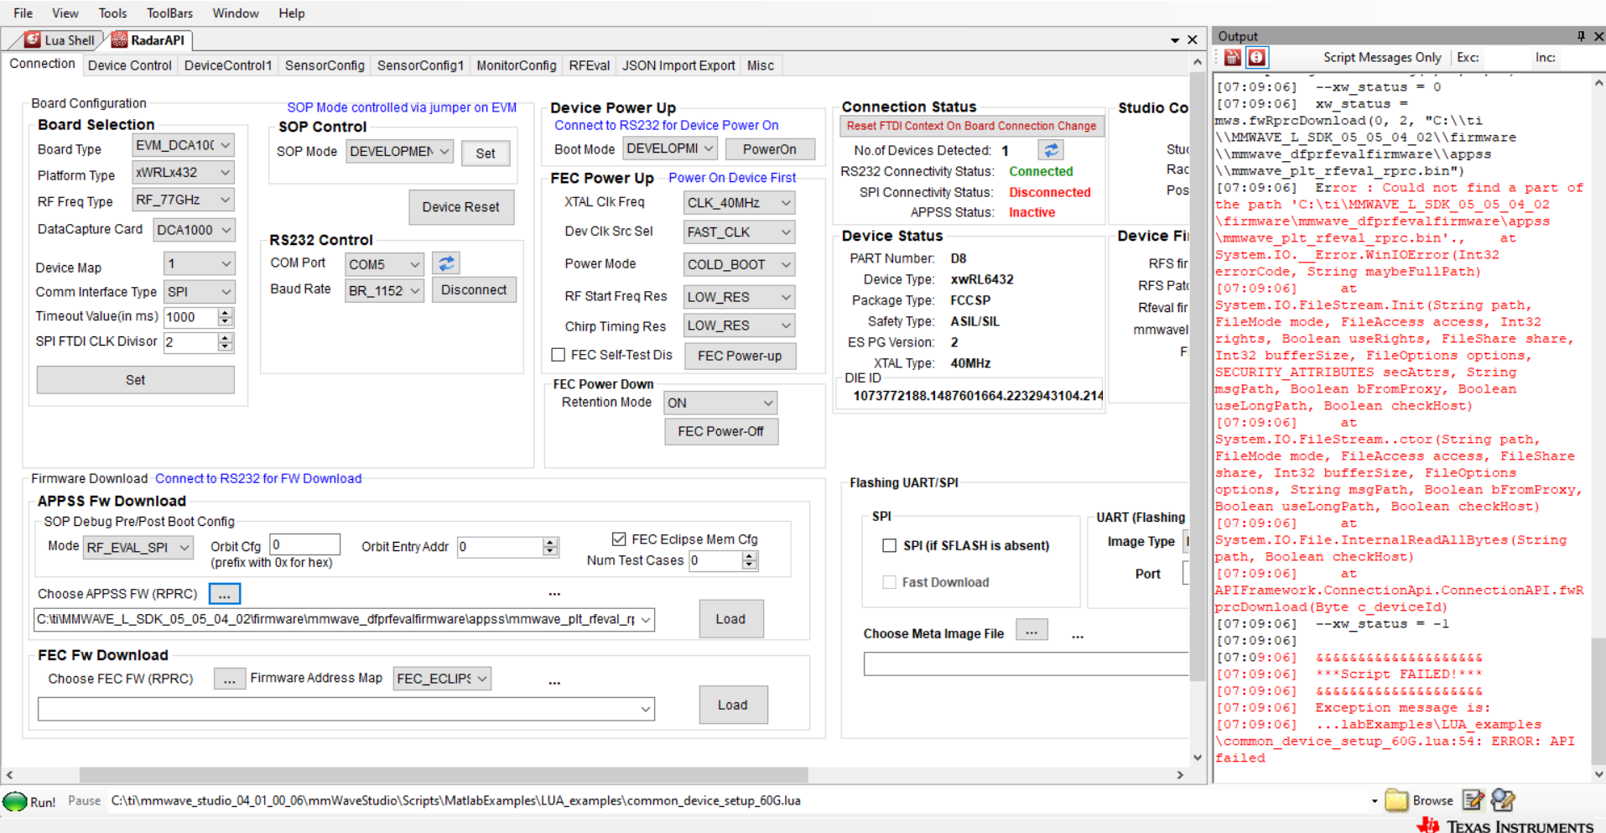Image resolution: width=1606 pixels, height=833 pixels.
Task: Uncheck the FEC Eclipse Mem Cfg checkbox
Action: (x=619, y=539)
